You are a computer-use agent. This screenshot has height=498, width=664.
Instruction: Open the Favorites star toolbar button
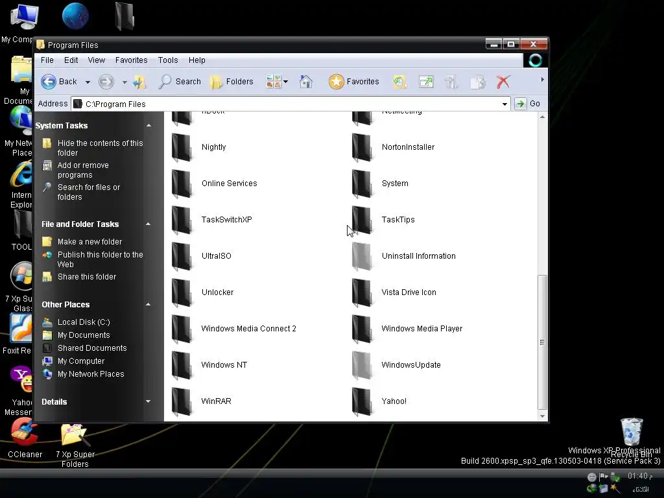[x=353, y=81]
